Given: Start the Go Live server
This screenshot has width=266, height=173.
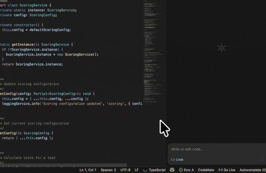Looking at the screenshot, I should [227, 170].
